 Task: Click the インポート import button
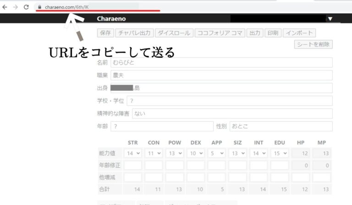point(299,33)
